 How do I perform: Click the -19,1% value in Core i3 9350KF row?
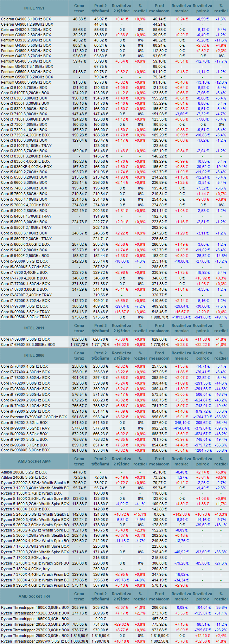(221, 167)
